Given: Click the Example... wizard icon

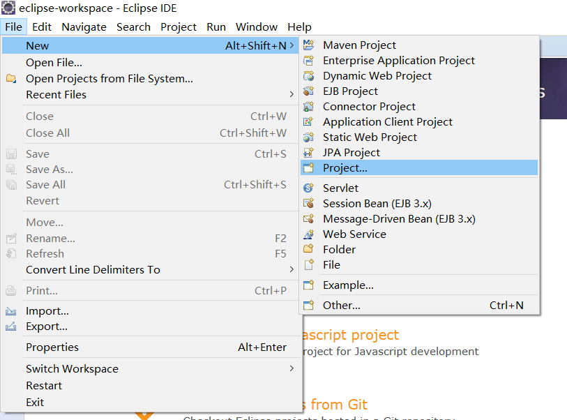Looking at the screenshot, I should (x=308, y=285).
